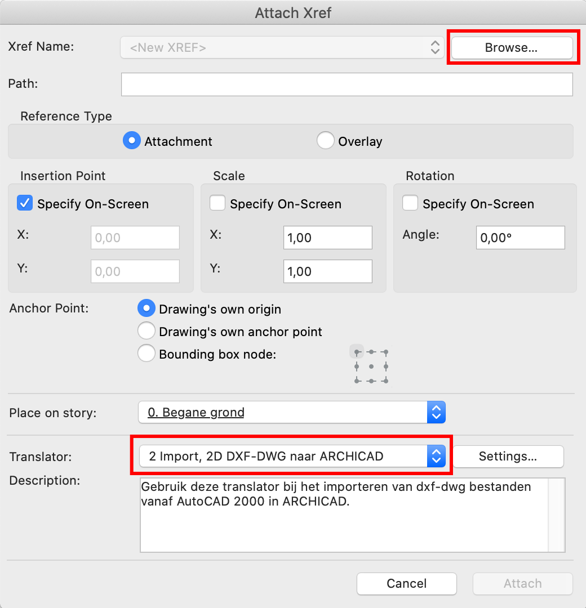Image resolution: width=586 pixels, height=608 pixels.
Task: Toggle Insertion Point Specify On-Screen checkbox
Action: [24, 203]
